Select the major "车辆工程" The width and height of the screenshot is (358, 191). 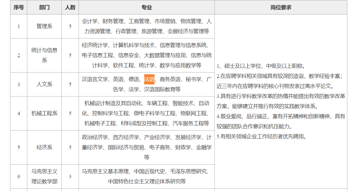point(157,104)
